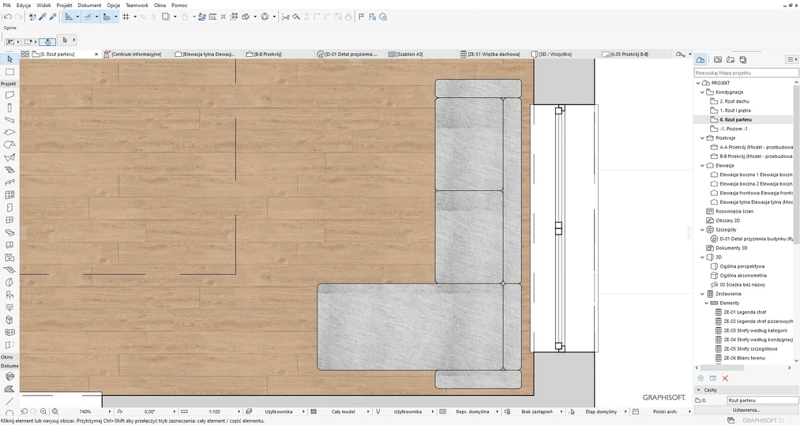Select the Window tool

(x=9, y=220)
